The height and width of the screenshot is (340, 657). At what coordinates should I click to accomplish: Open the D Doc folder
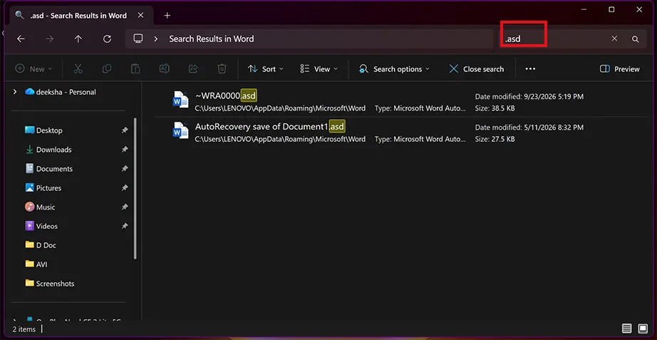tap(40, 245)
